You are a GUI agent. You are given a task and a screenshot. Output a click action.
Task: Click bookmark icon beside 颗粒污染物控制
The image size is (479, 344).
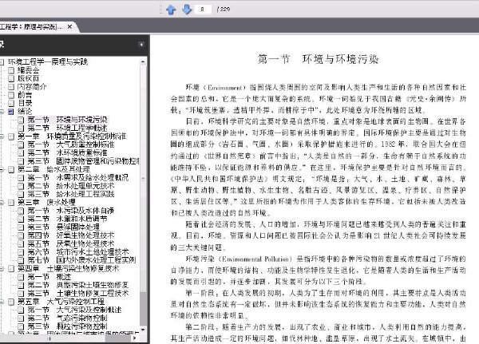21,326
